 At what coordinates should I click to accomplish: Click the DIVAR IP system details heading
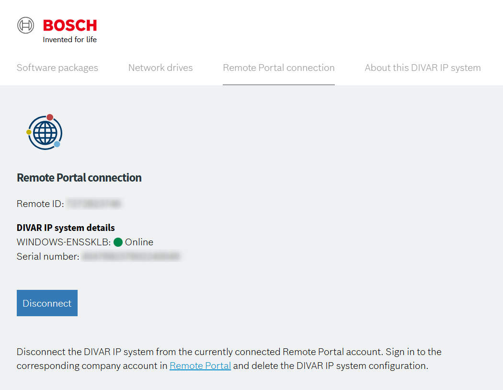click(x=66, y=228)
